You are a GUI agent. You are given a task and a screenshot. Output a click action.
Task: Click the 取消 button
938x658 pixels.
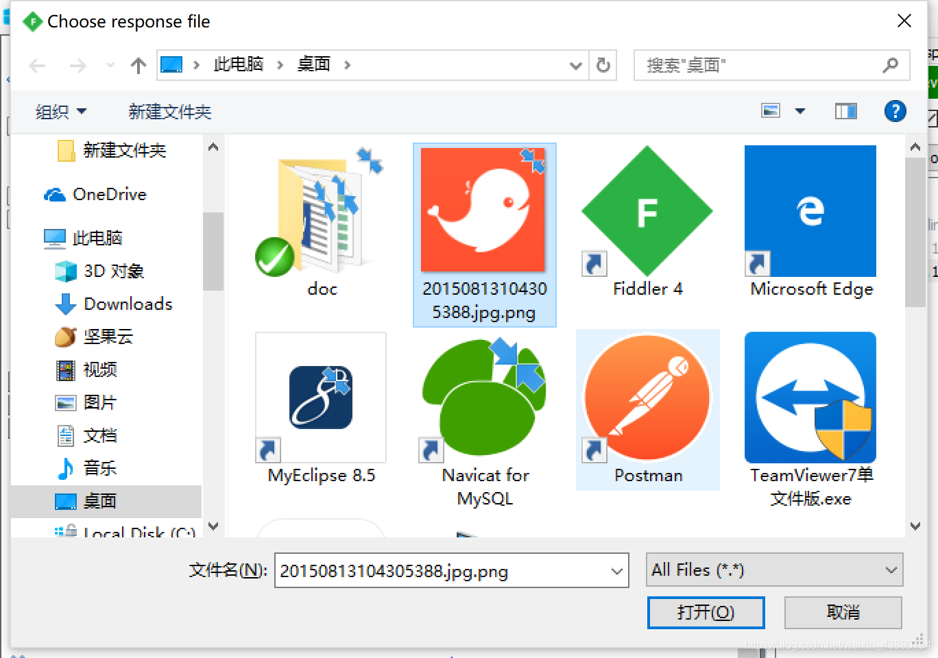(843, 612)
